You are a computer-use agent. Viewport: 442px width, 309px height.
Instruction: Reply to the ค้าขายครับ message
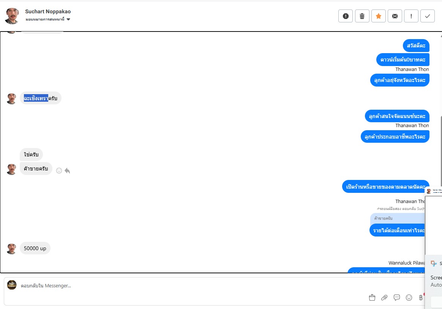67,171
